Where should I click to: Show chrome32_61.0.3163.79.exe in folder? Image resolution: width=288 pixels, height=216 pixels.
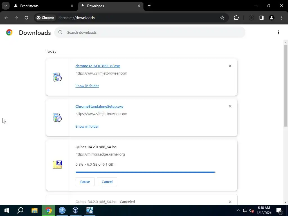87,86
